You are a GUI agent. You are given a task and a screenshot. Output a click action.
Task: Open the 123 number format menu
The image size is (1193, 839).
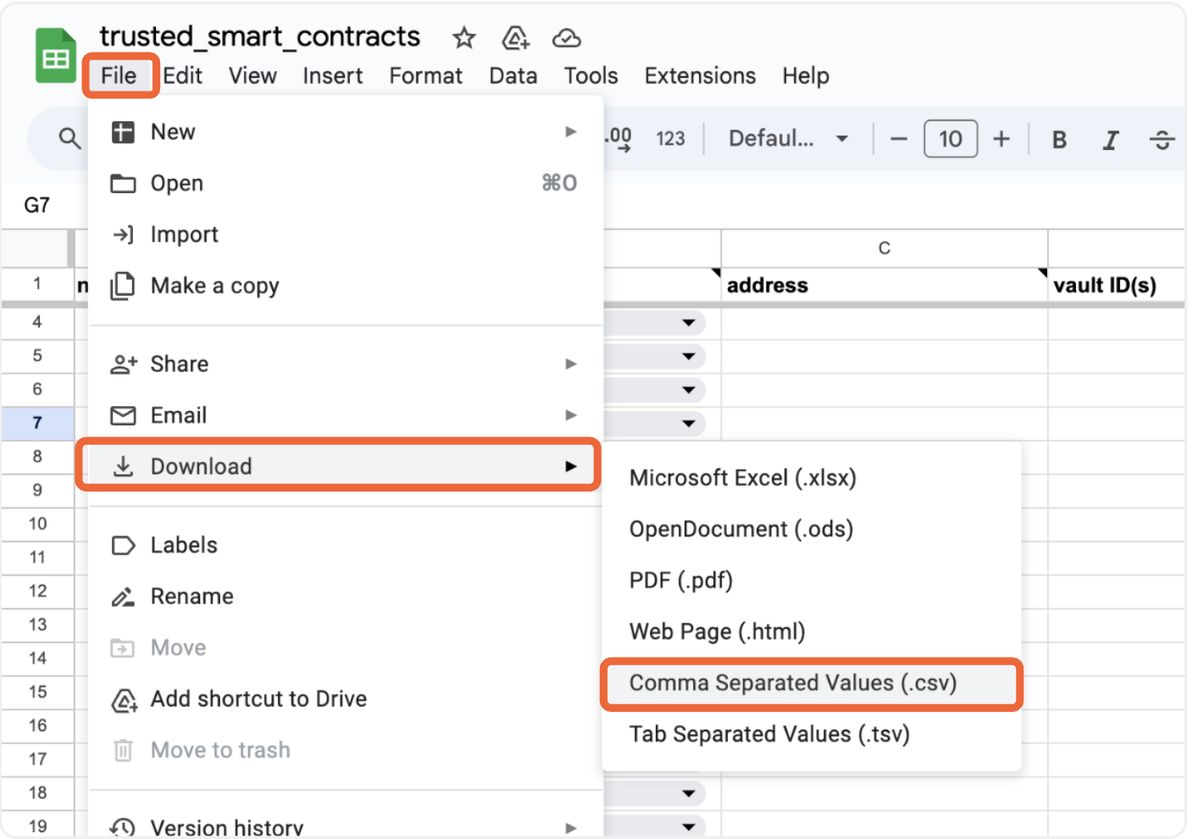[670, 139]
